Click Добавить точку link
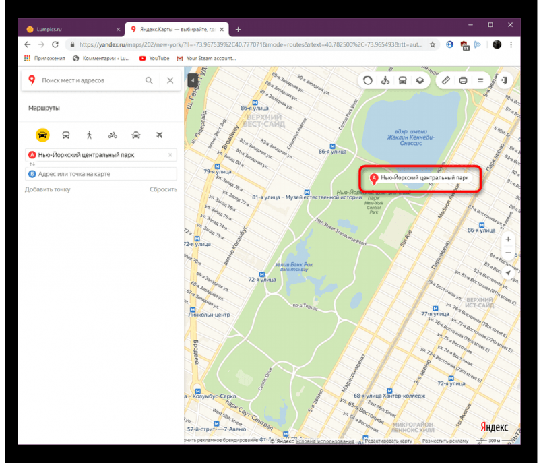Screen dimensions: 539x463 click(x=47, y=189)
